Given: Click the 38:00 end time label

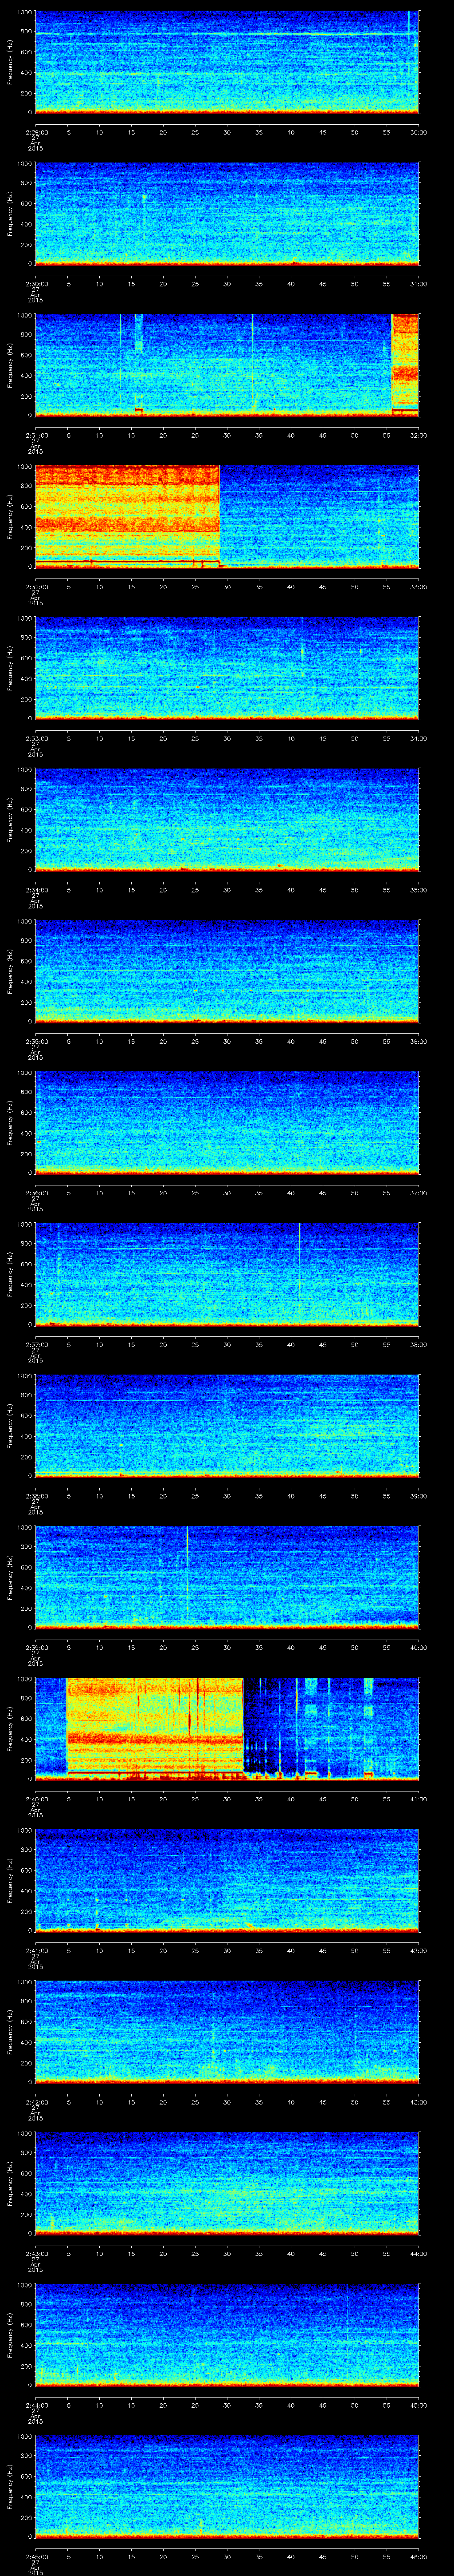Looking at the screenshot, I should 418,1344.
